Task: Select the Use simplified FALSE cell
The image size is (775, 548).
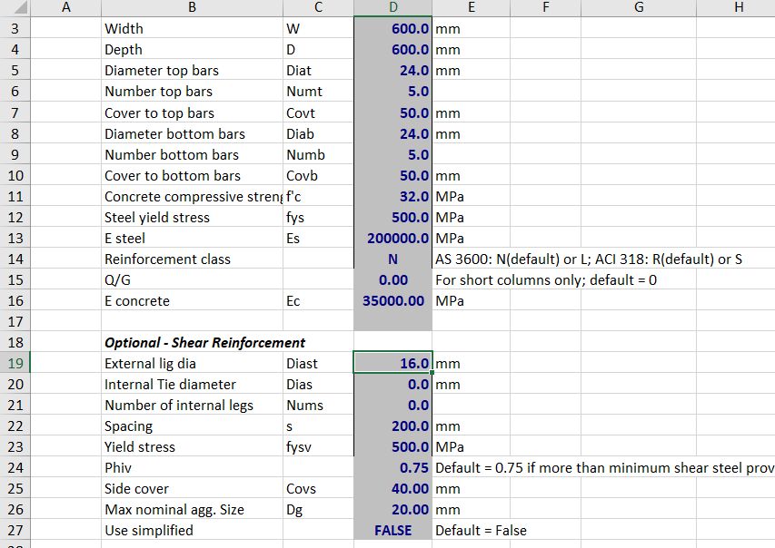Action: [392, 531]
